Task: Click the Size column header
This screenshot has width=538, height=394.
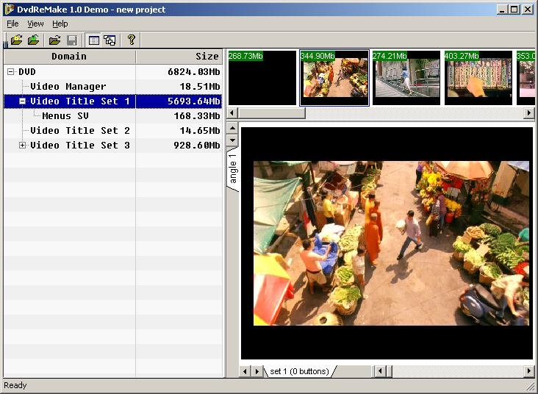Action: point(179,57)
